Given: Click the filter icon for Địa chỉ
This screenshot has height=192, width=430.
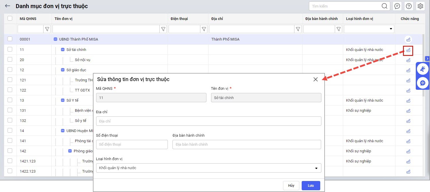Looking at the screenshot, I should (298, 29).
